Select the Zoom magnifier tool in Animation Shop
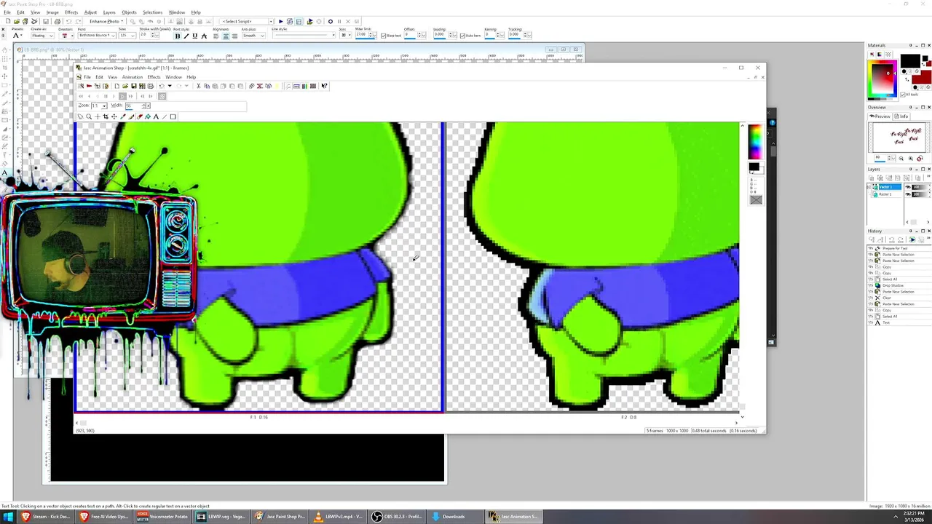 [89, 116]
